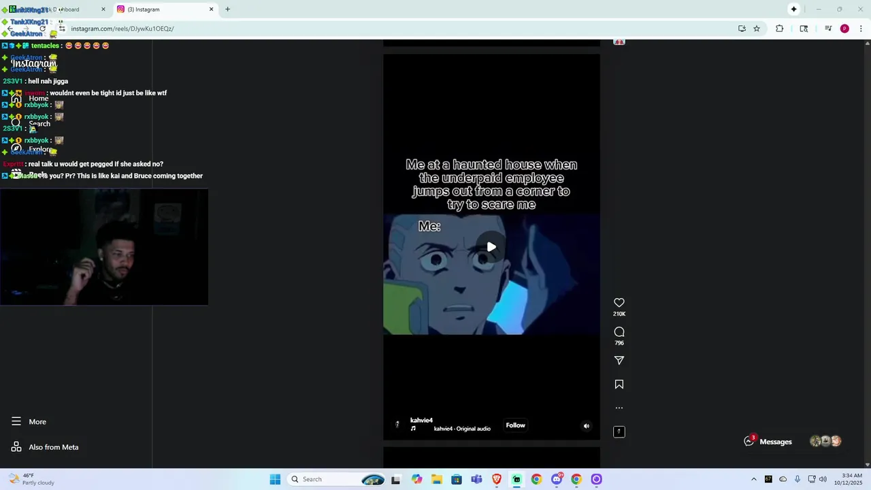
Task: Click the reel video frame showing 'Me:'
Action: [x=491, y=275]
